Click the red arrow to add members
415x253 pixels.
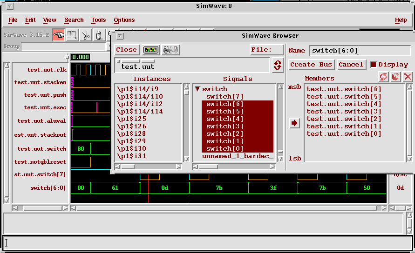[x=294, y=123]
